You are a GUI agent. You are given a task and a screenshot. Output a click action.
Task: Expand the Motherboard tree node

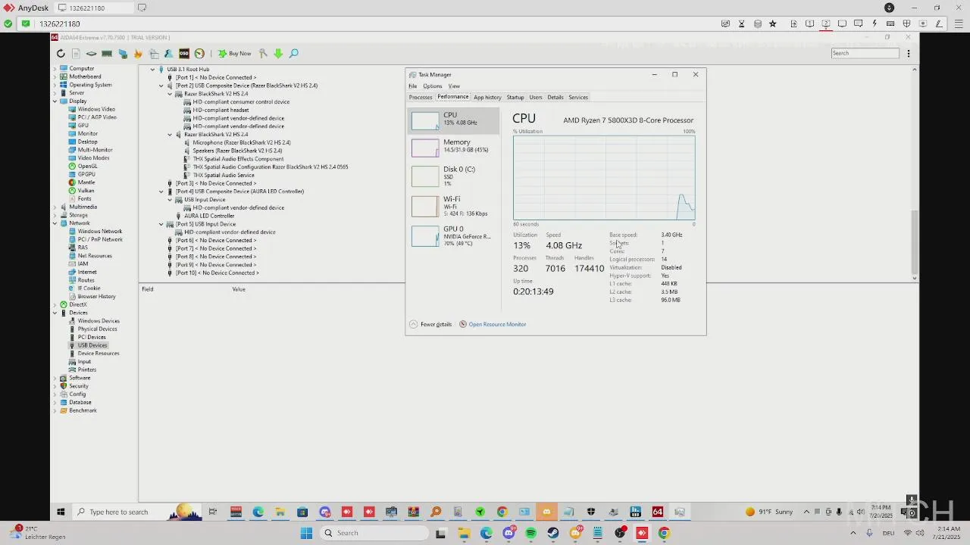coord(55,76)
